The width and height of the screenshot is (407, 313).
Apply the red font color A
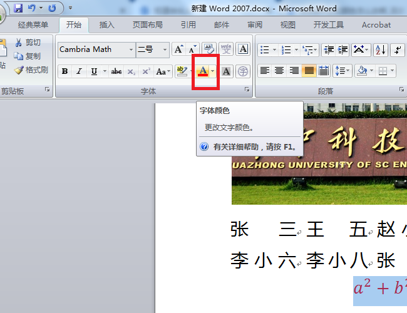203,71
